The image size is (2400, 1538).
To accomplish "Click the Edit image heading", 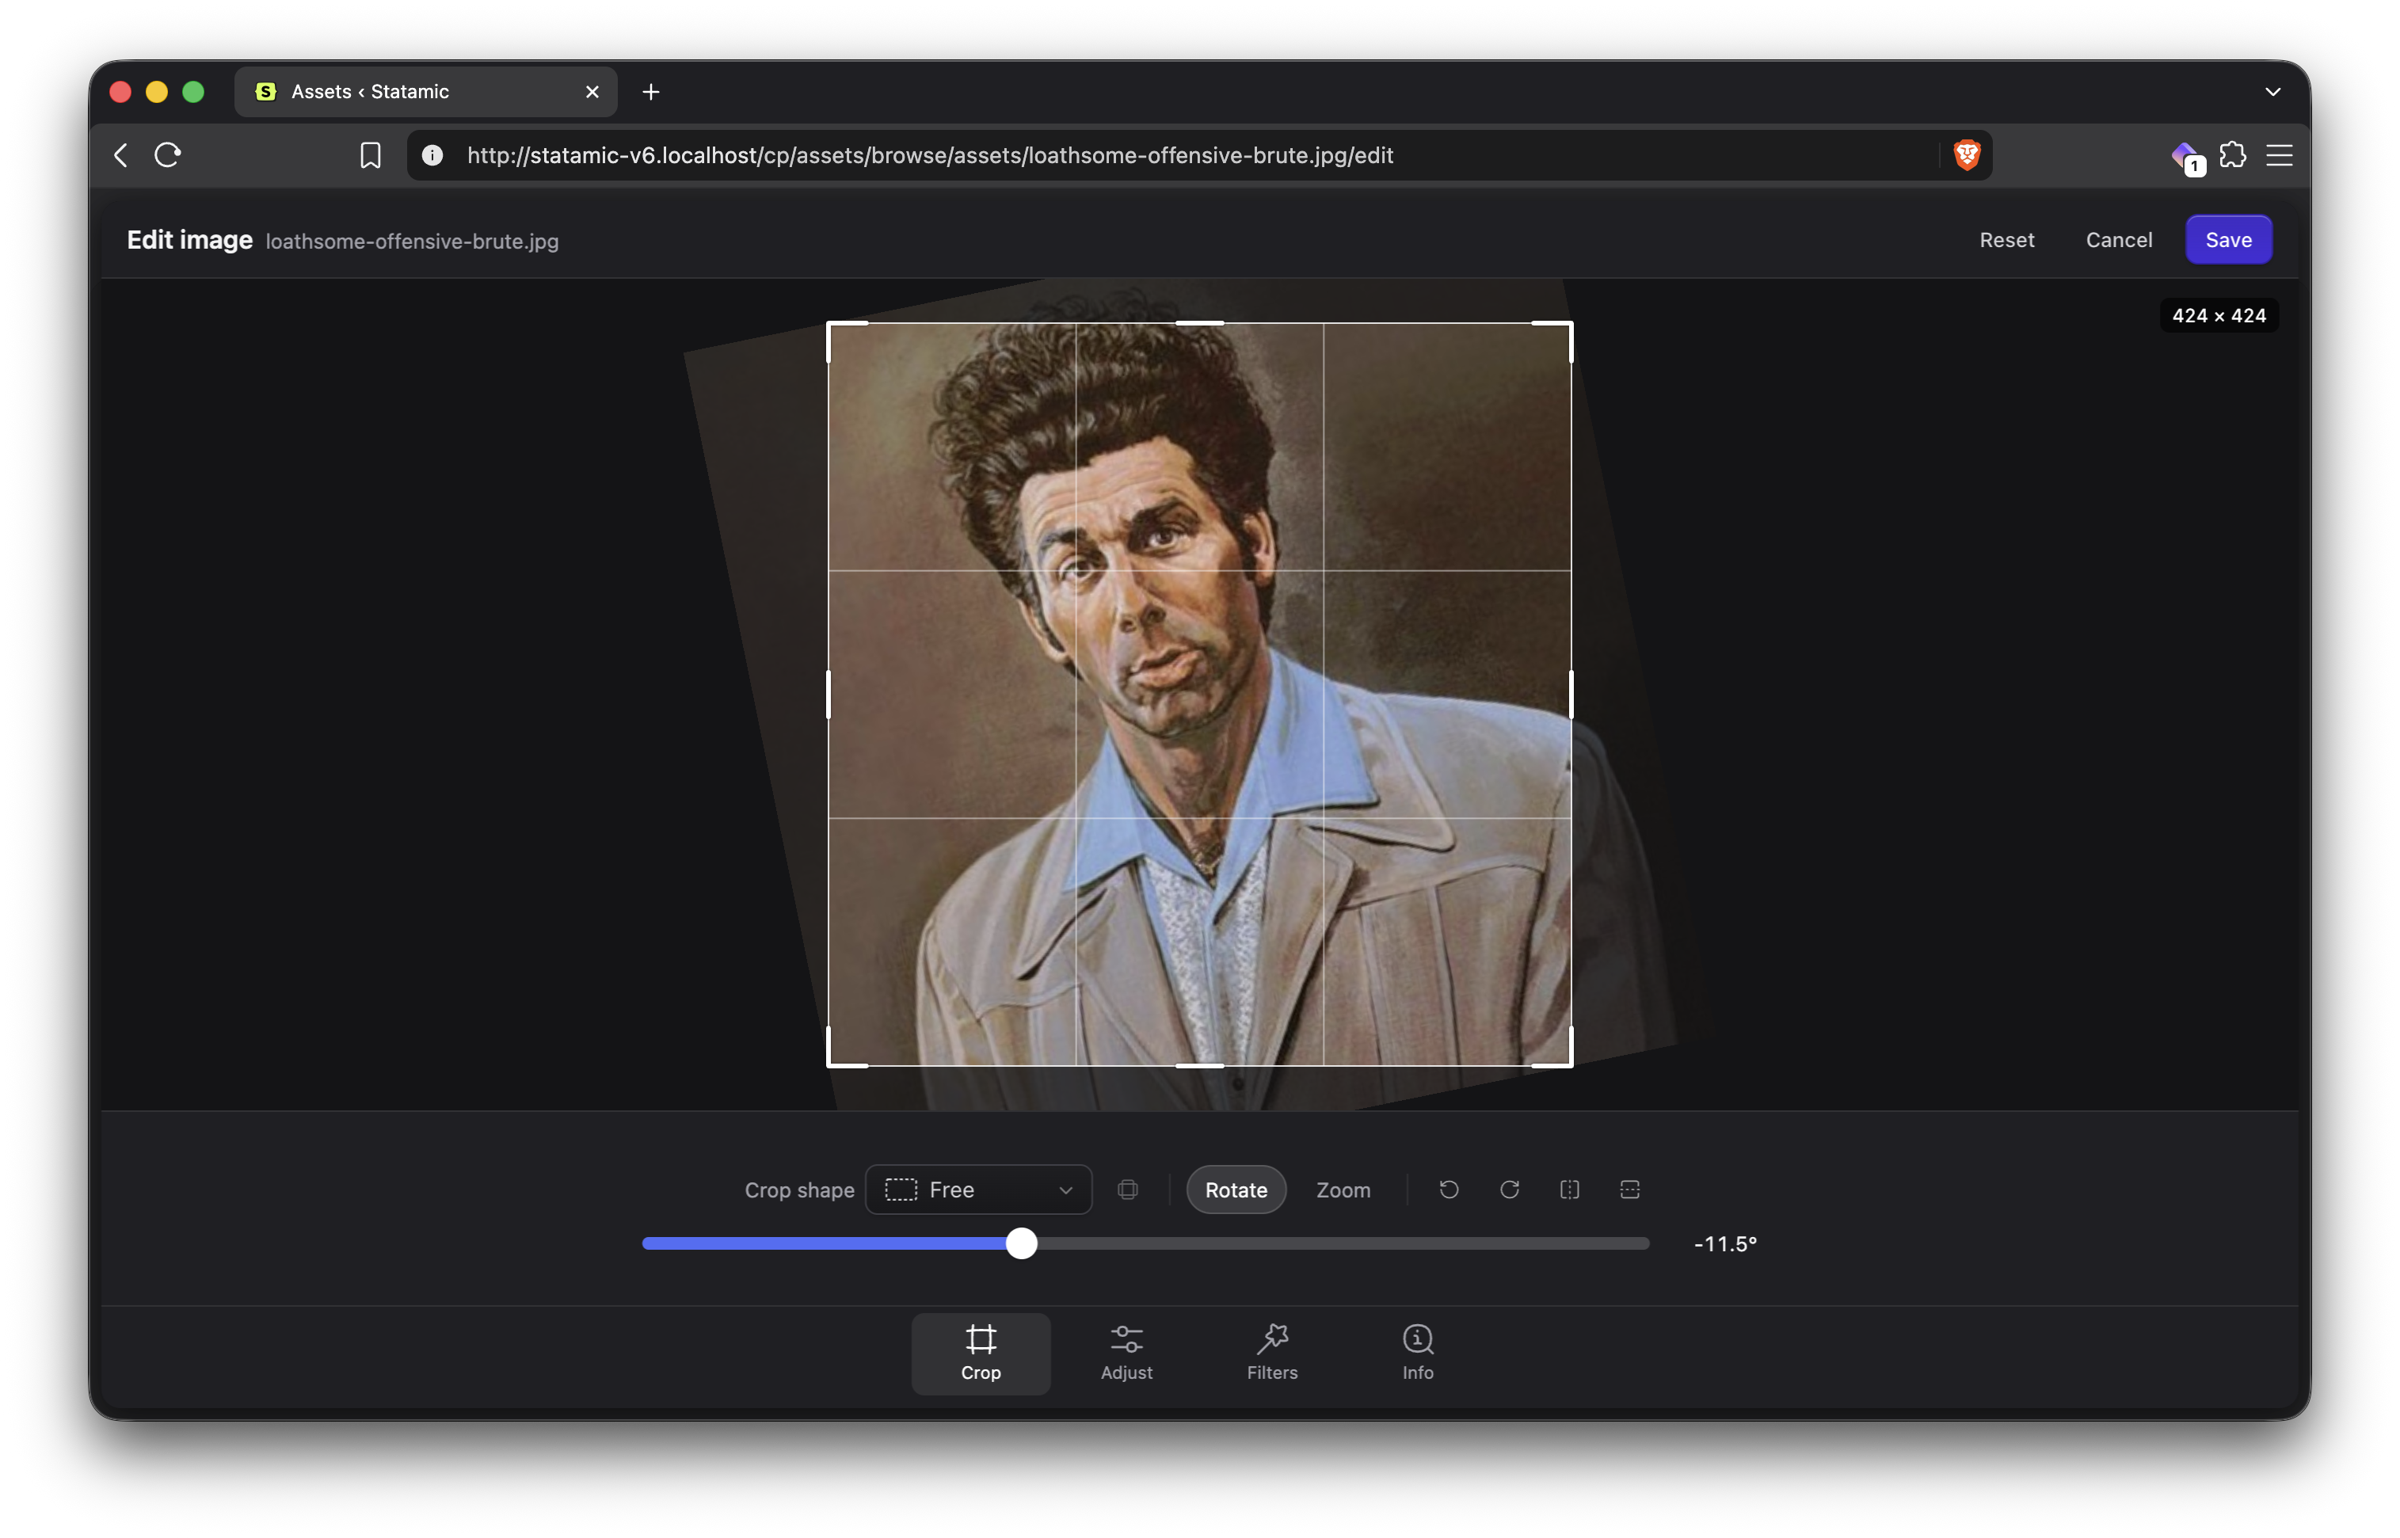I will click(190, 241).
